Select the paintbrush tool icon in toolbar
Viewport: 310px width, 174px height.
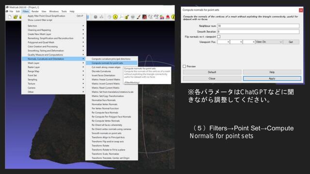139,17
